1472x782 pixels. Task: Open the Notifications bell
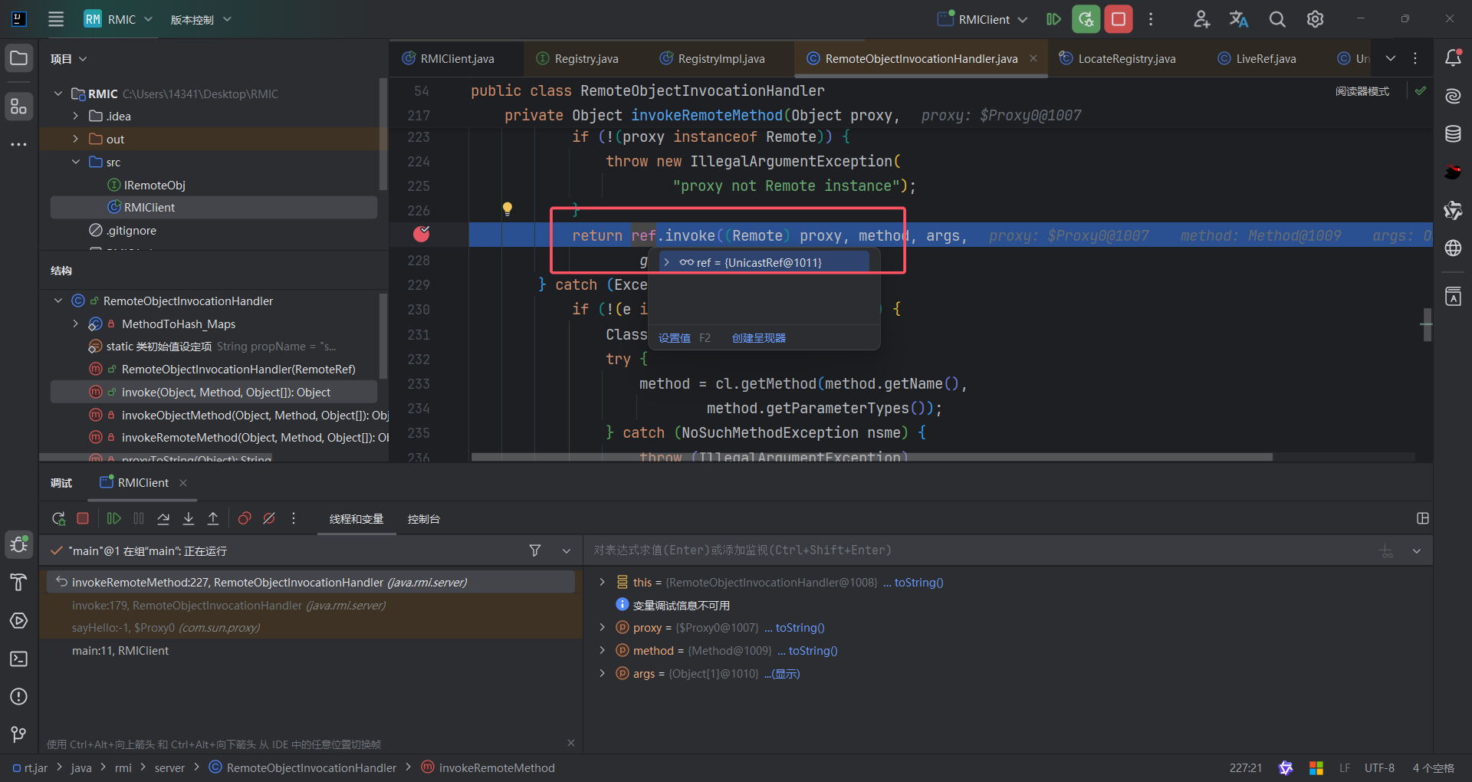click(x=1453, y=58)
